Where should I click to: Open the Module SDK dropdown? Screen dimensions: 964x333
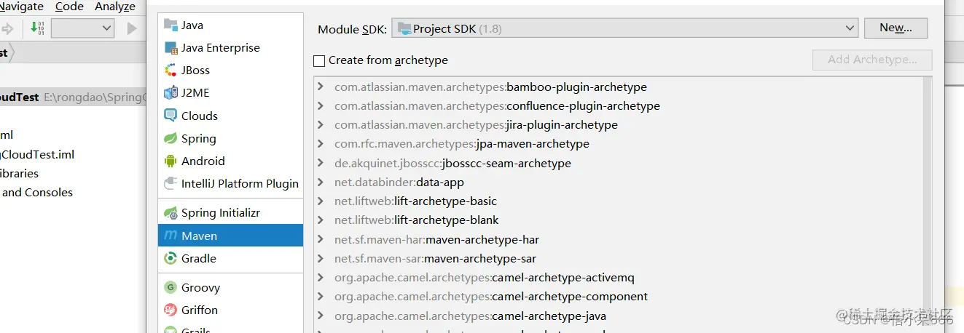coord(625,28)
